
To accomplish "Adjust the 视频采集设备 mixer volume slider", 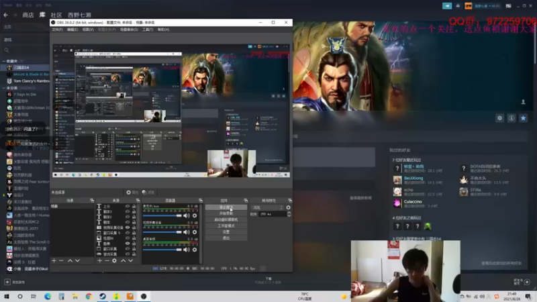I will pyautogui.click(x=162, y=232).
